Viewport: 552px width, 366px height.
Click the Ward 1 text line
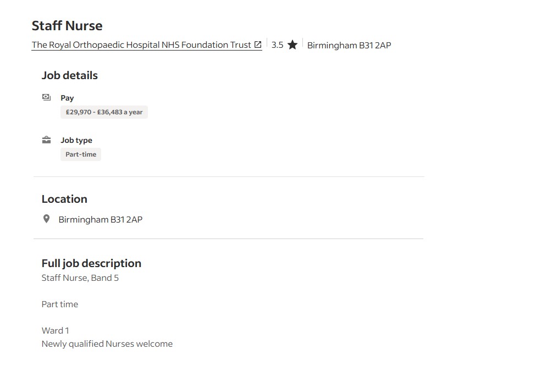pyautogui.click(x=56, y=330)
